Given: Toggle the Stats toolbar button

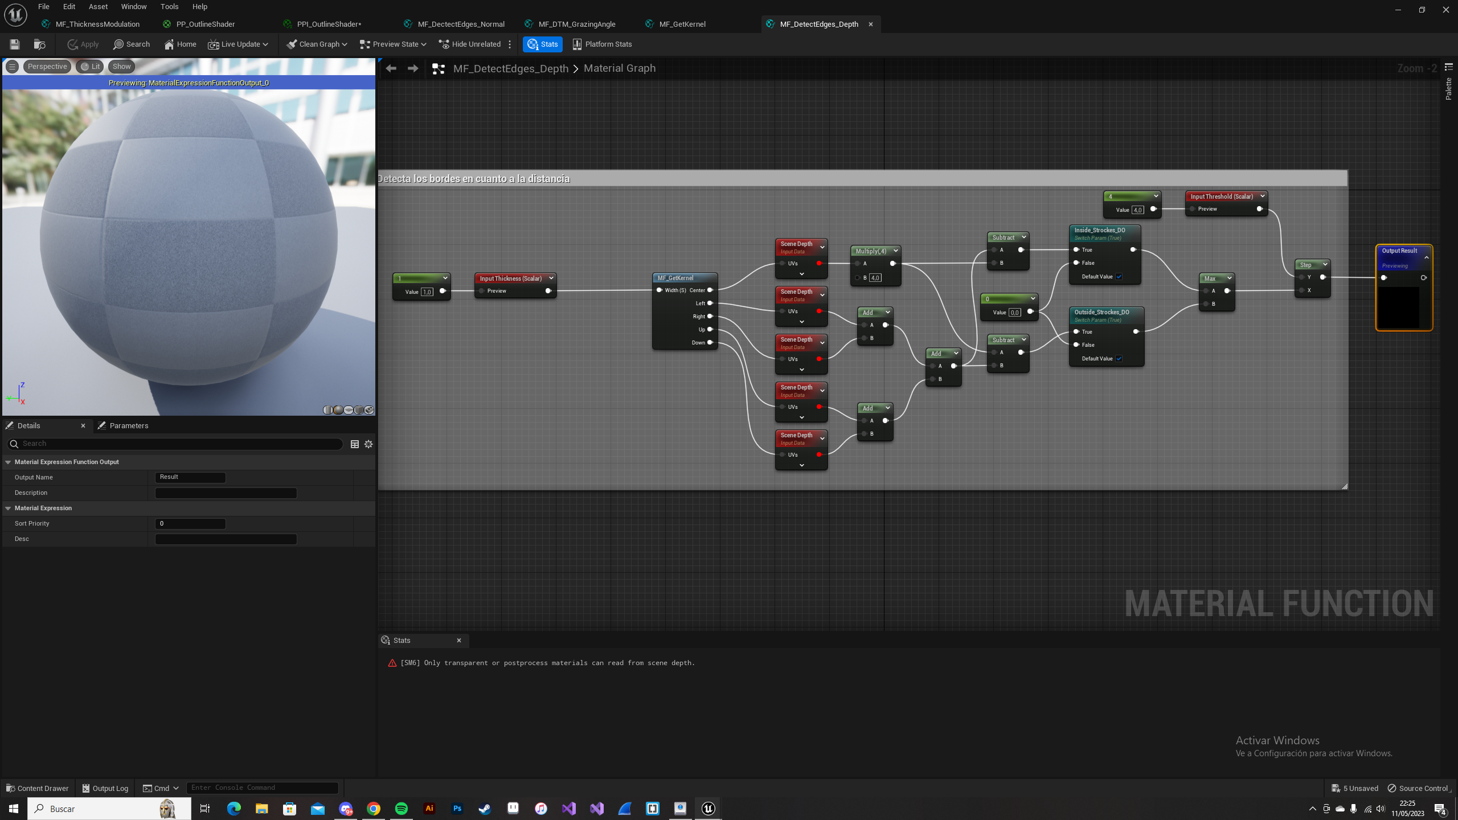Looking at the screenshot, I should pos(542,44).
